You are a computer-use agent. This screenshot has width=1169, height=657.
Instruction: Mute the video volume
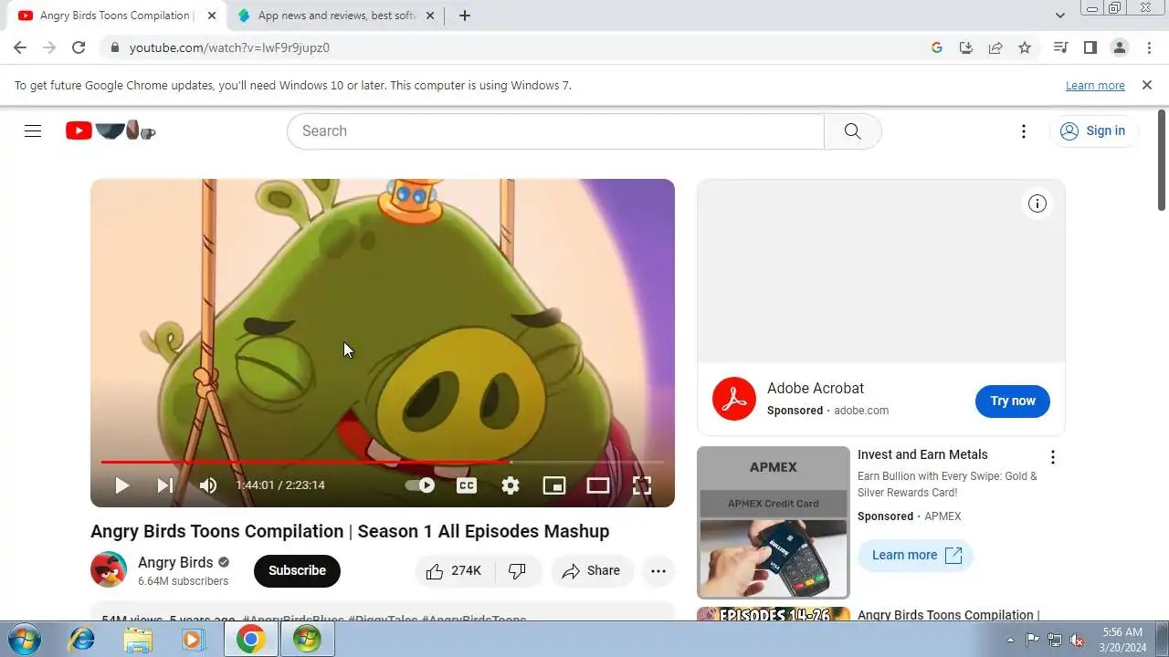pos(208,485)
